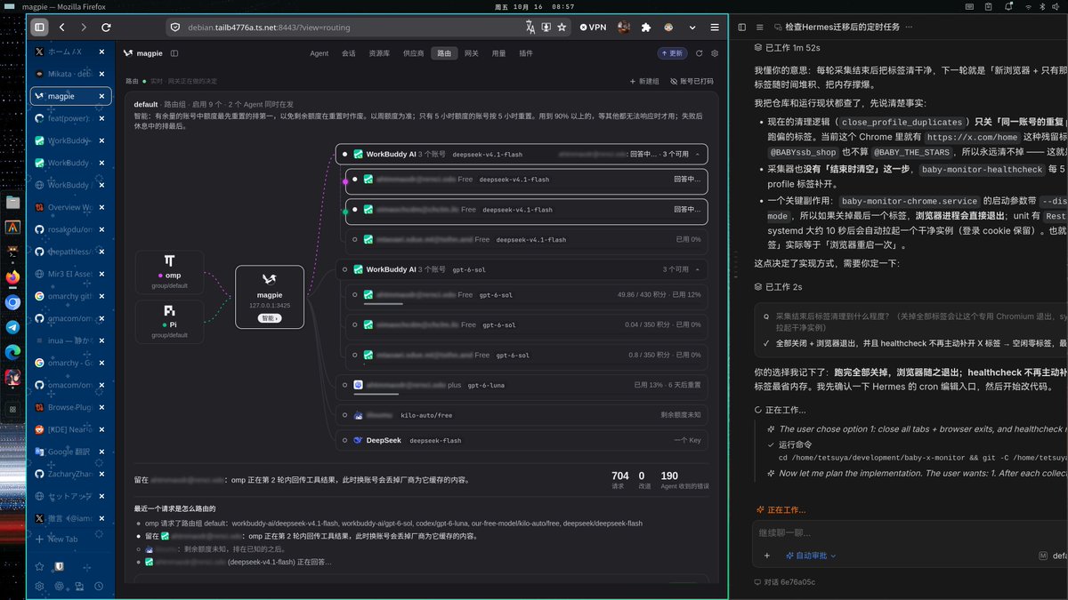The width and height of the screenshot is (1068, 600).
Task: Click the plus attach button in chat
Action: (766, 556)
